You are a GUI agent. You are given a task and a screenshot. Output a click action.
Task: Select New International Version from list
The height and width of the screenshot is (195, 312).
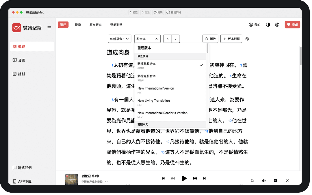point(156,88)
